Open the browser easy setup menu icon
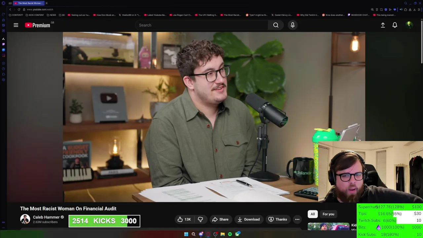The image size is (423, 238). (419, 10)
